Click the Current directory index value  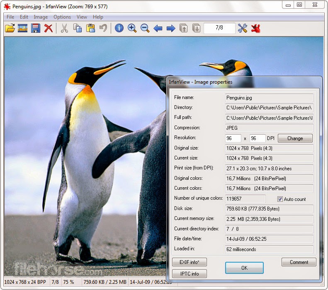pos(269,229)
